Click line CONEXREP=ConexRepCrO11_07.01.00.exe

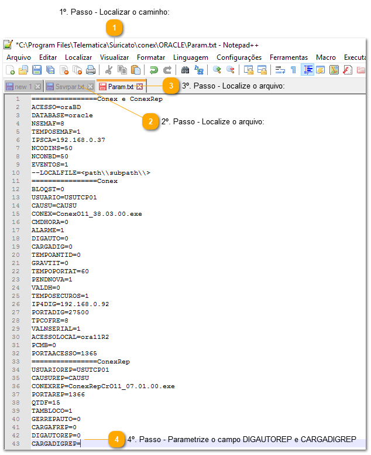[103, 386]
